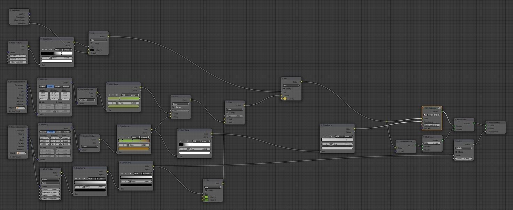Enable Clamp in the Mix node with green colors

coord(206,191)
